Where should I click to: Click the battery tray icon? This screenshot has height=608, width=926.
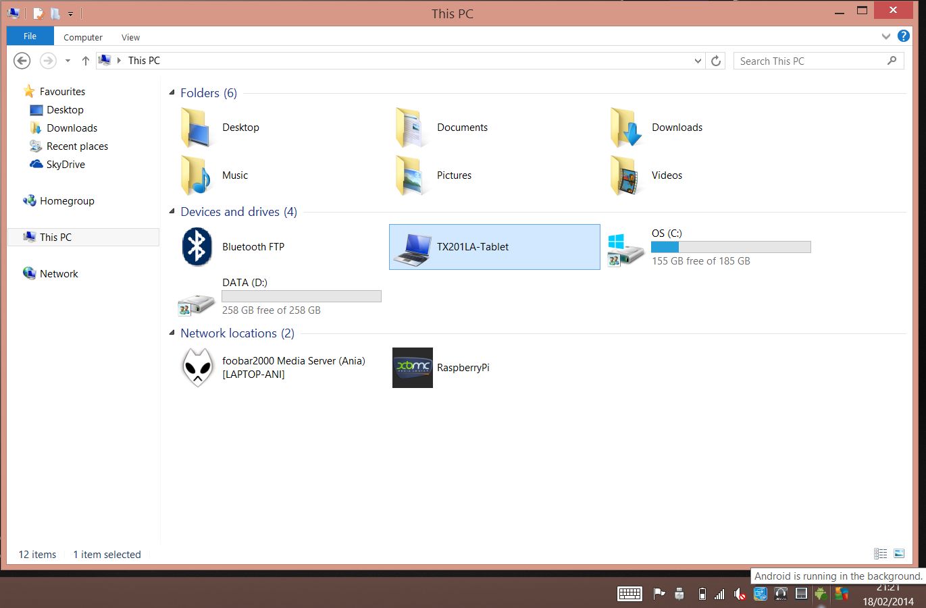702,594
